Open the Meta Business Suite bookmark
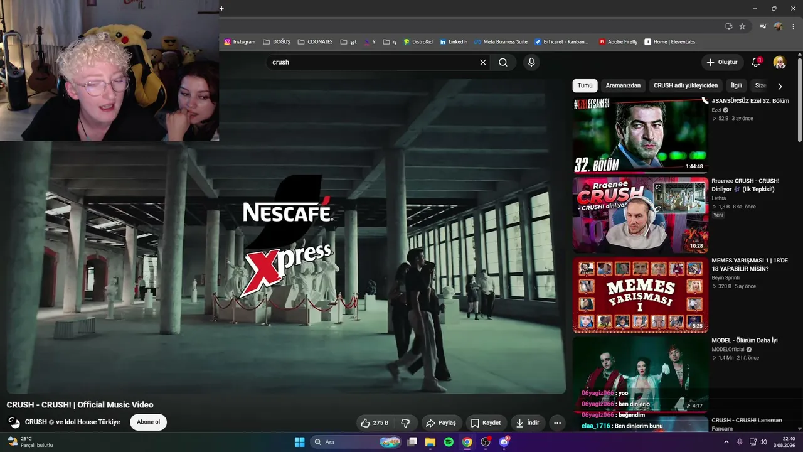 [501, 42]
